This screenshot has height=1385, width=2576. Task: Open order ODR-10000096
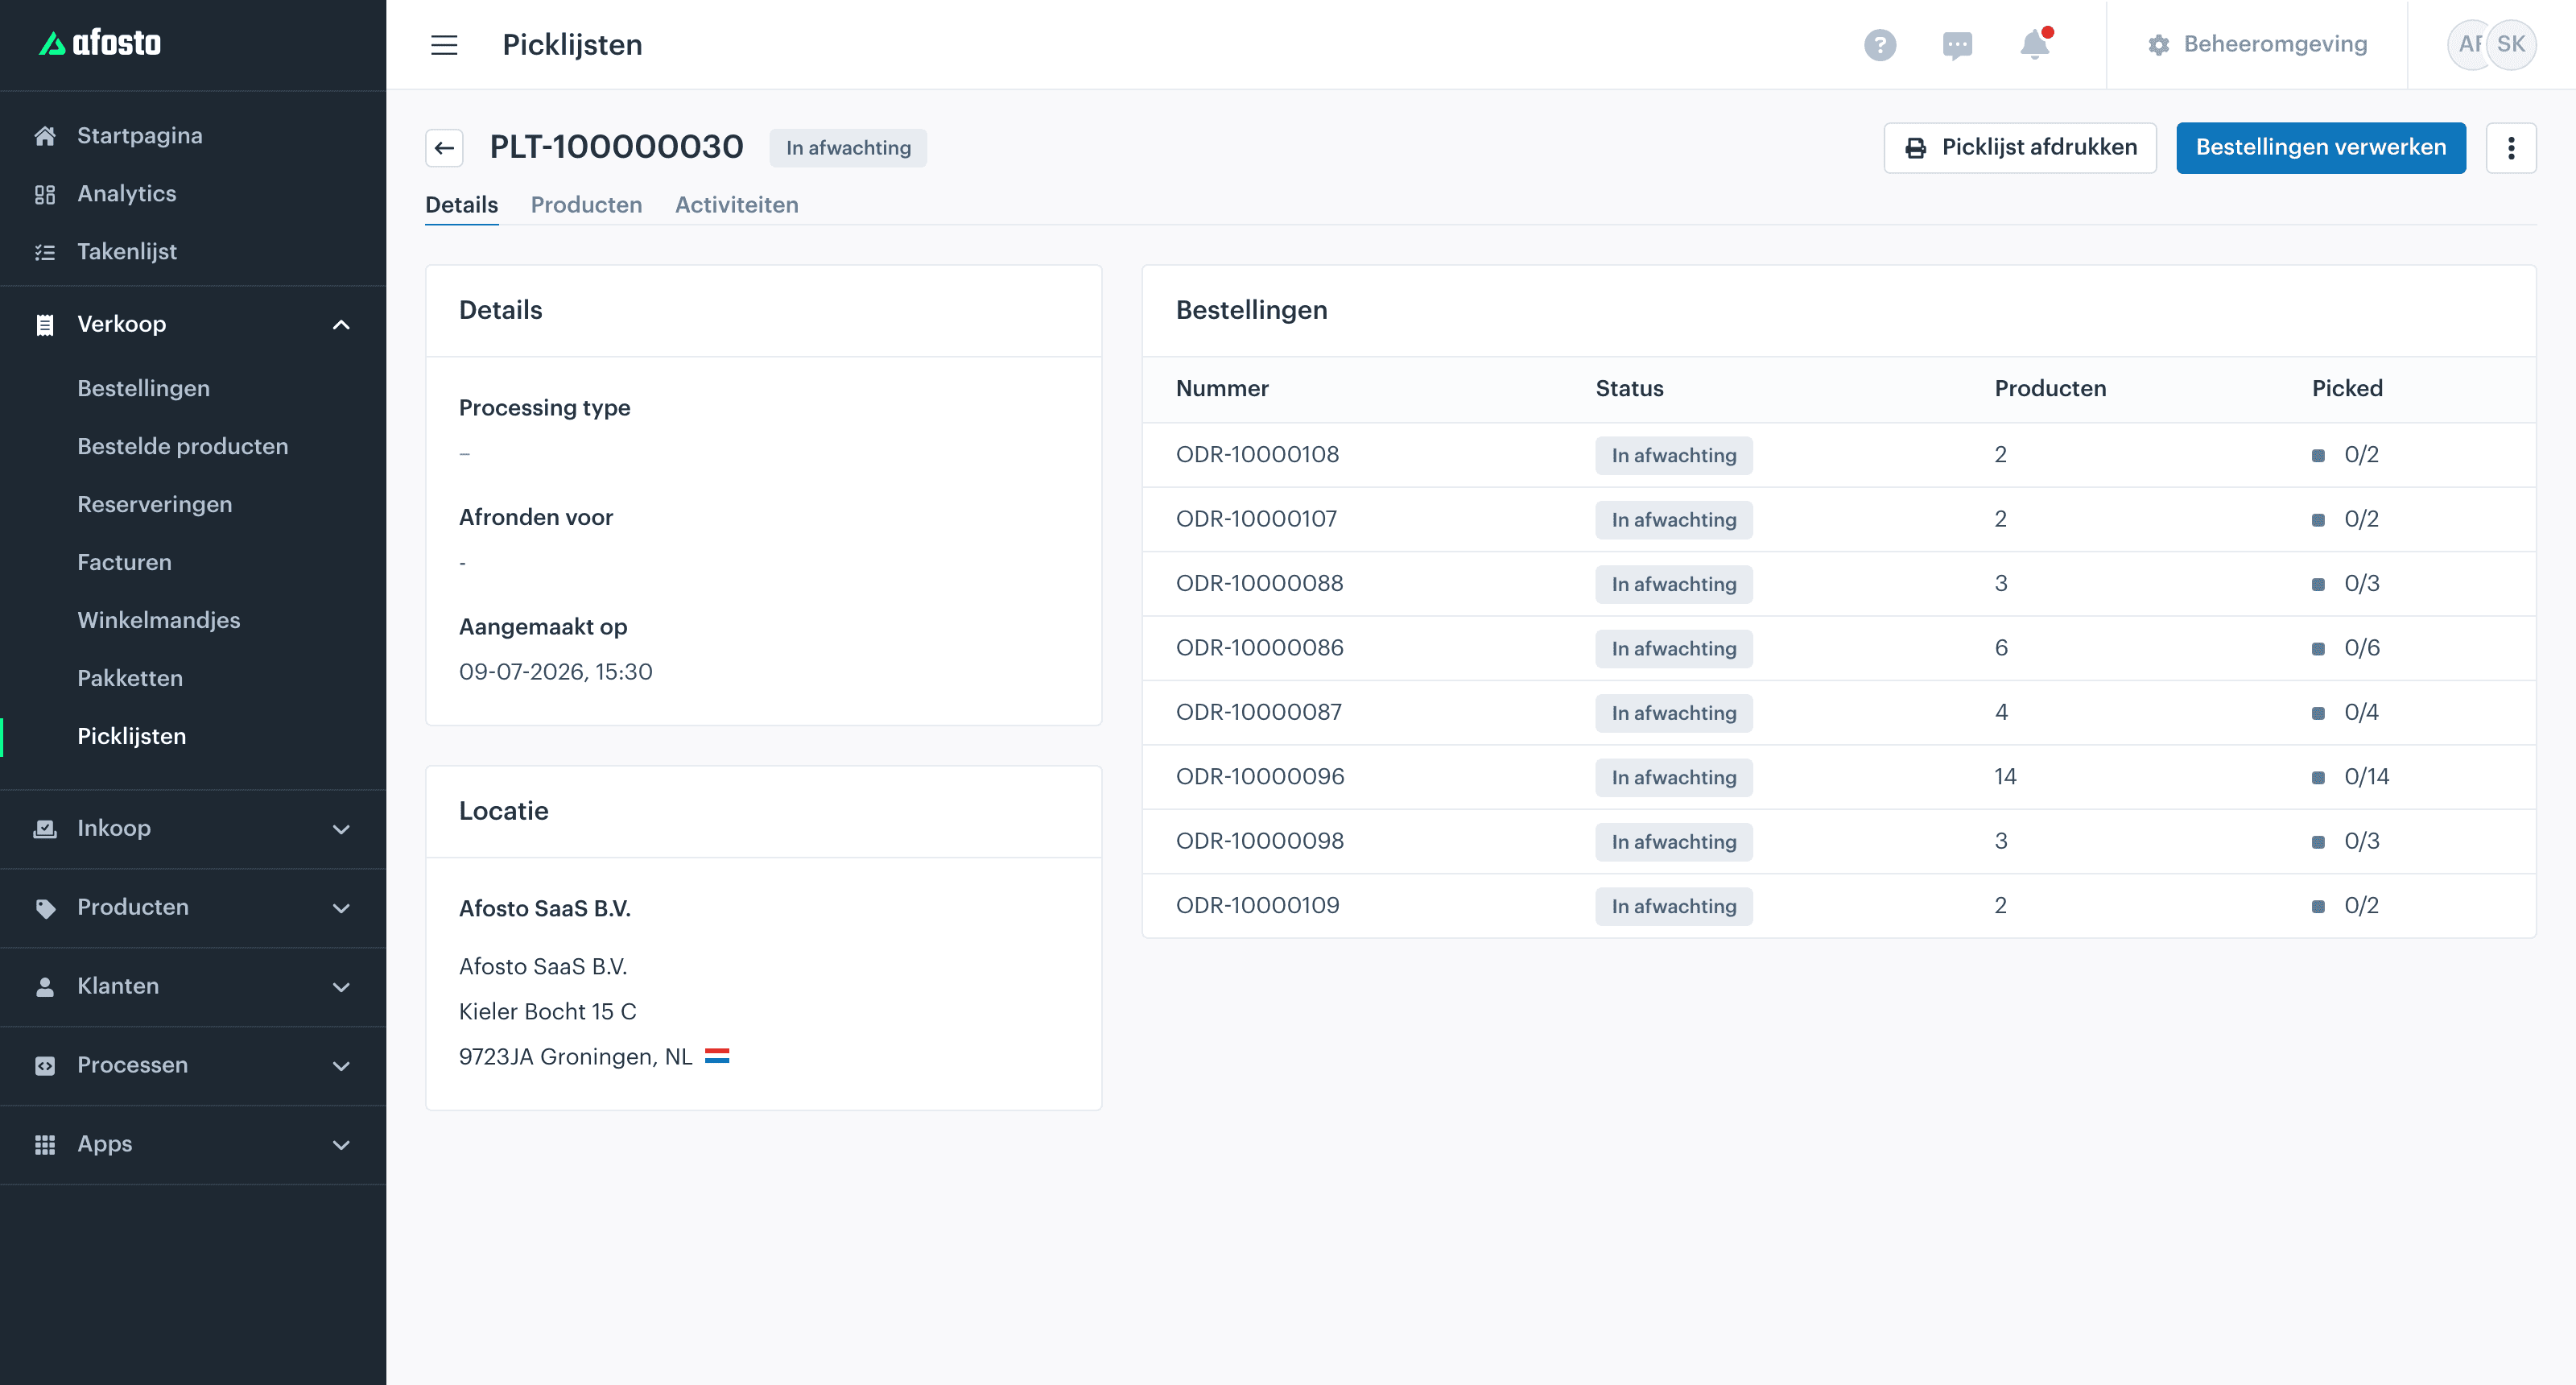point(1260,777)
